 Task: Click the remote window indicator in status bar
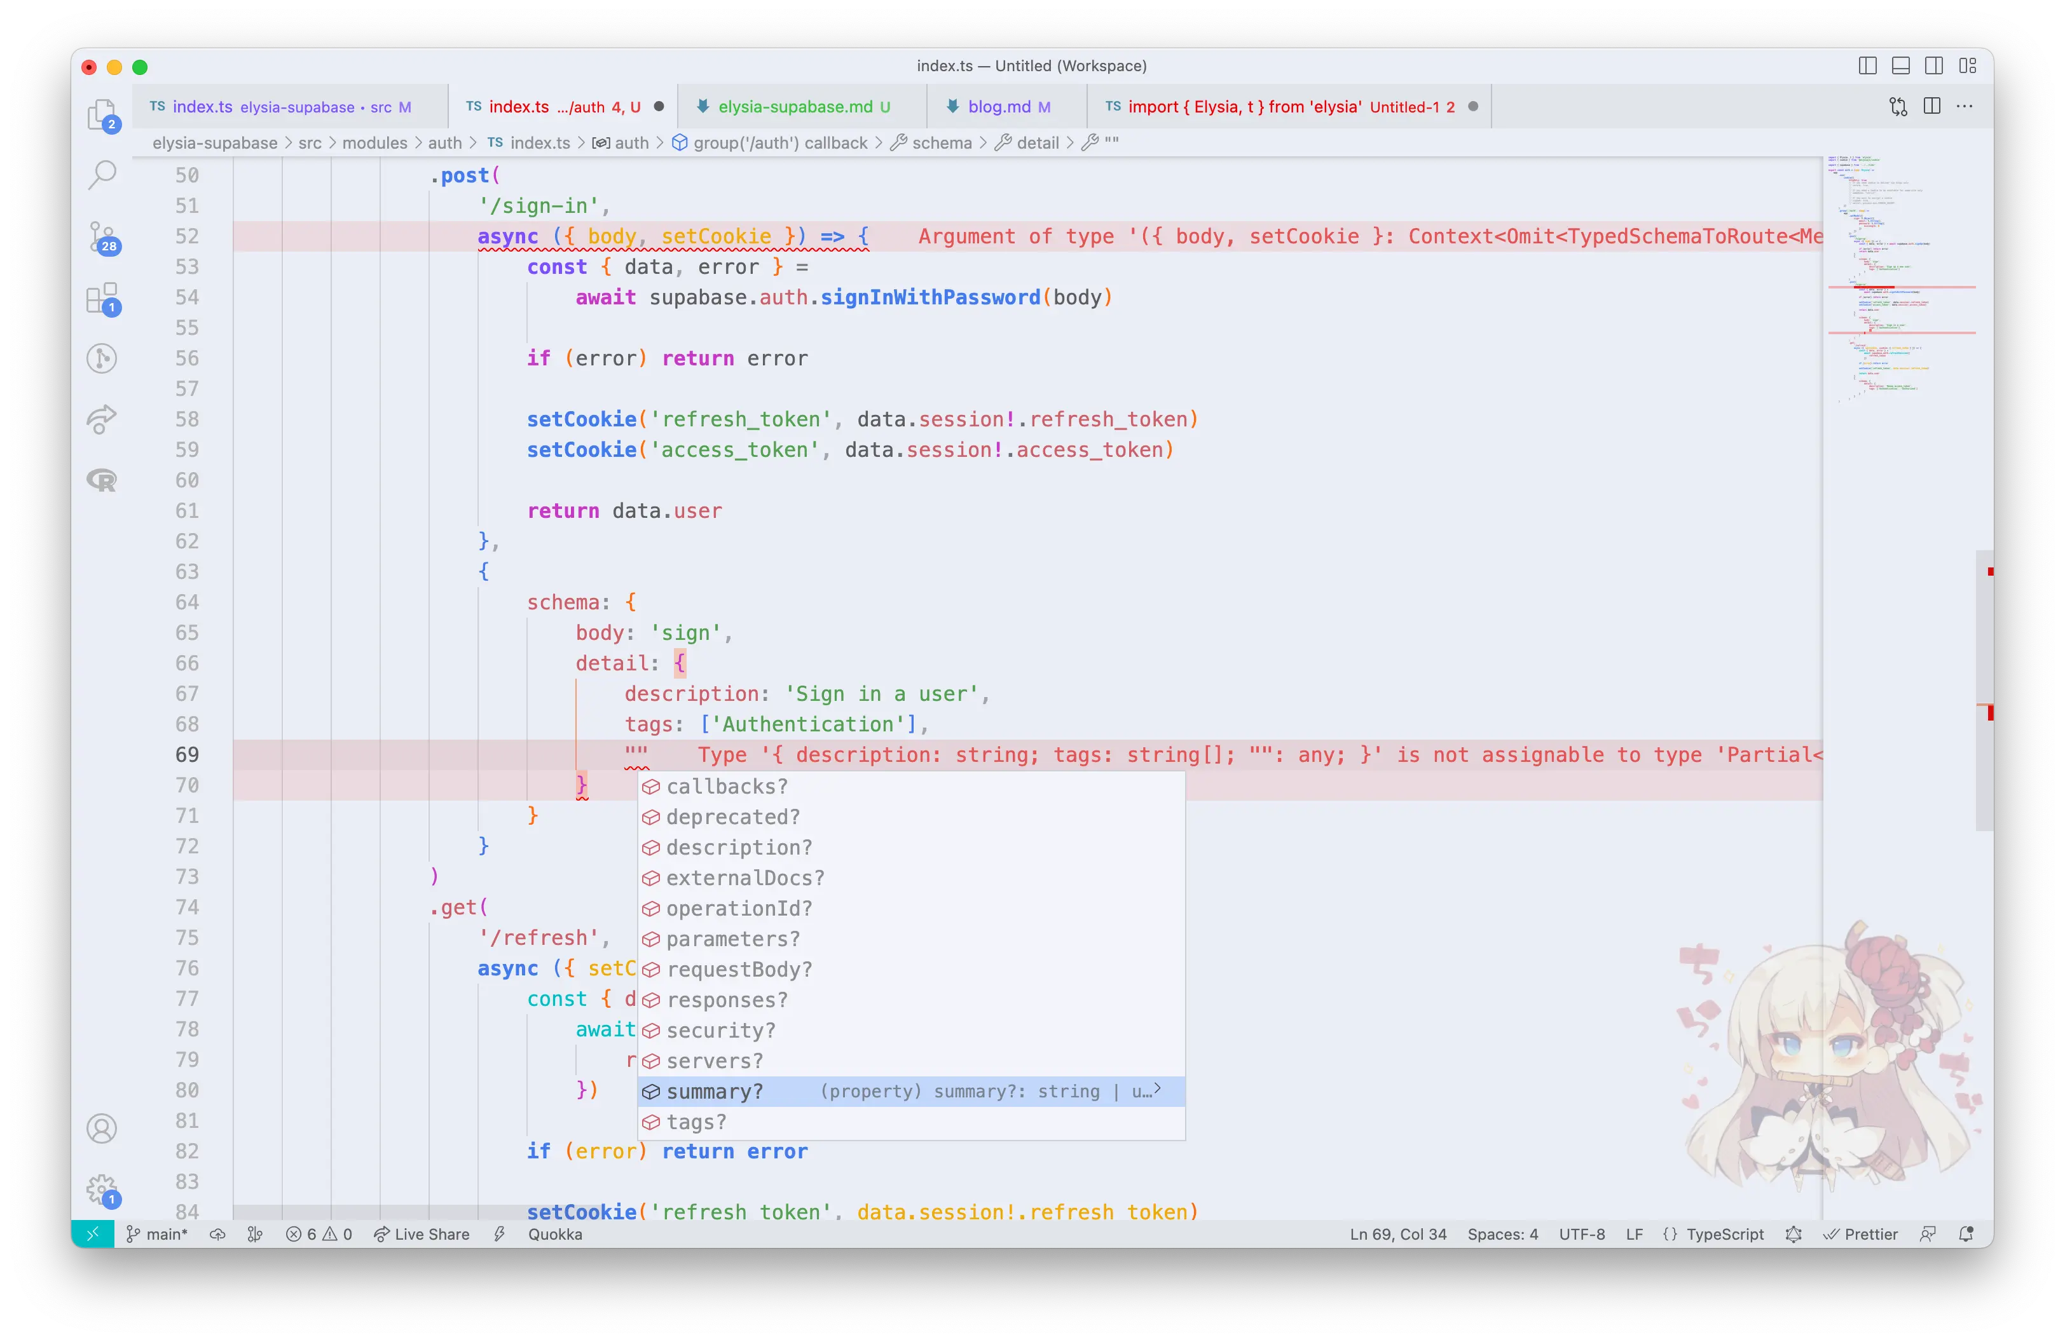point(93,1233)
